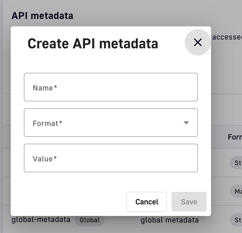Click the disabled Save button
242x233 pixels.
[x=189, y=202]
